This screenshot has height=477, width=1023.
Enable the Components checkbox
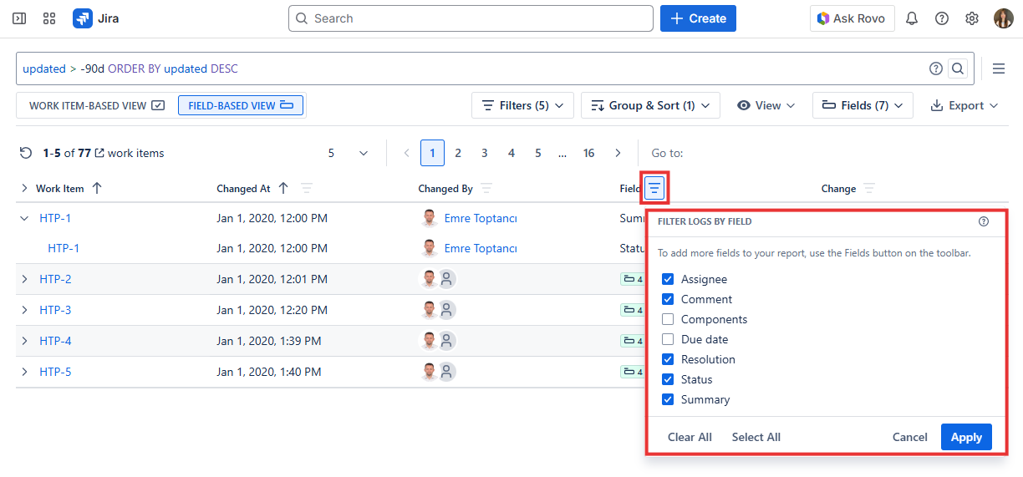668,319
